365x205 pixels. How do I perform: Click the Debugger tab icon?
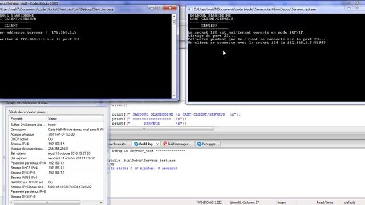tap(199, 144)
